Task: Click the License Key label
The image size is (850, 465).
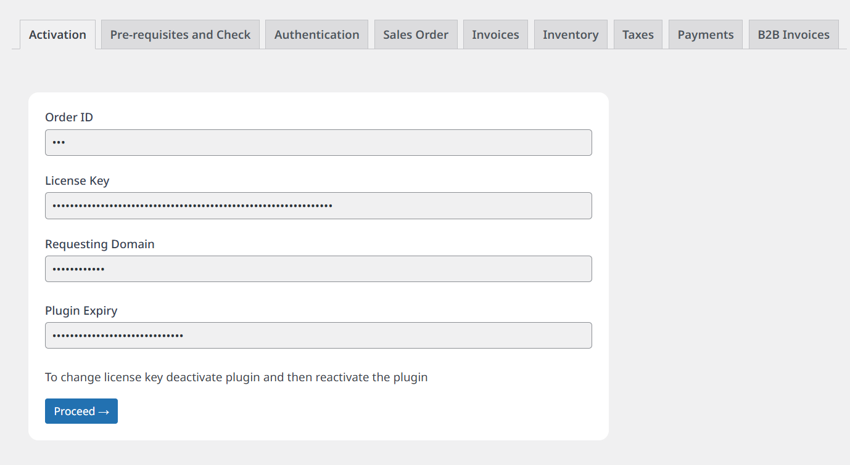Action: pyautogui.click(x=77, y=180)
